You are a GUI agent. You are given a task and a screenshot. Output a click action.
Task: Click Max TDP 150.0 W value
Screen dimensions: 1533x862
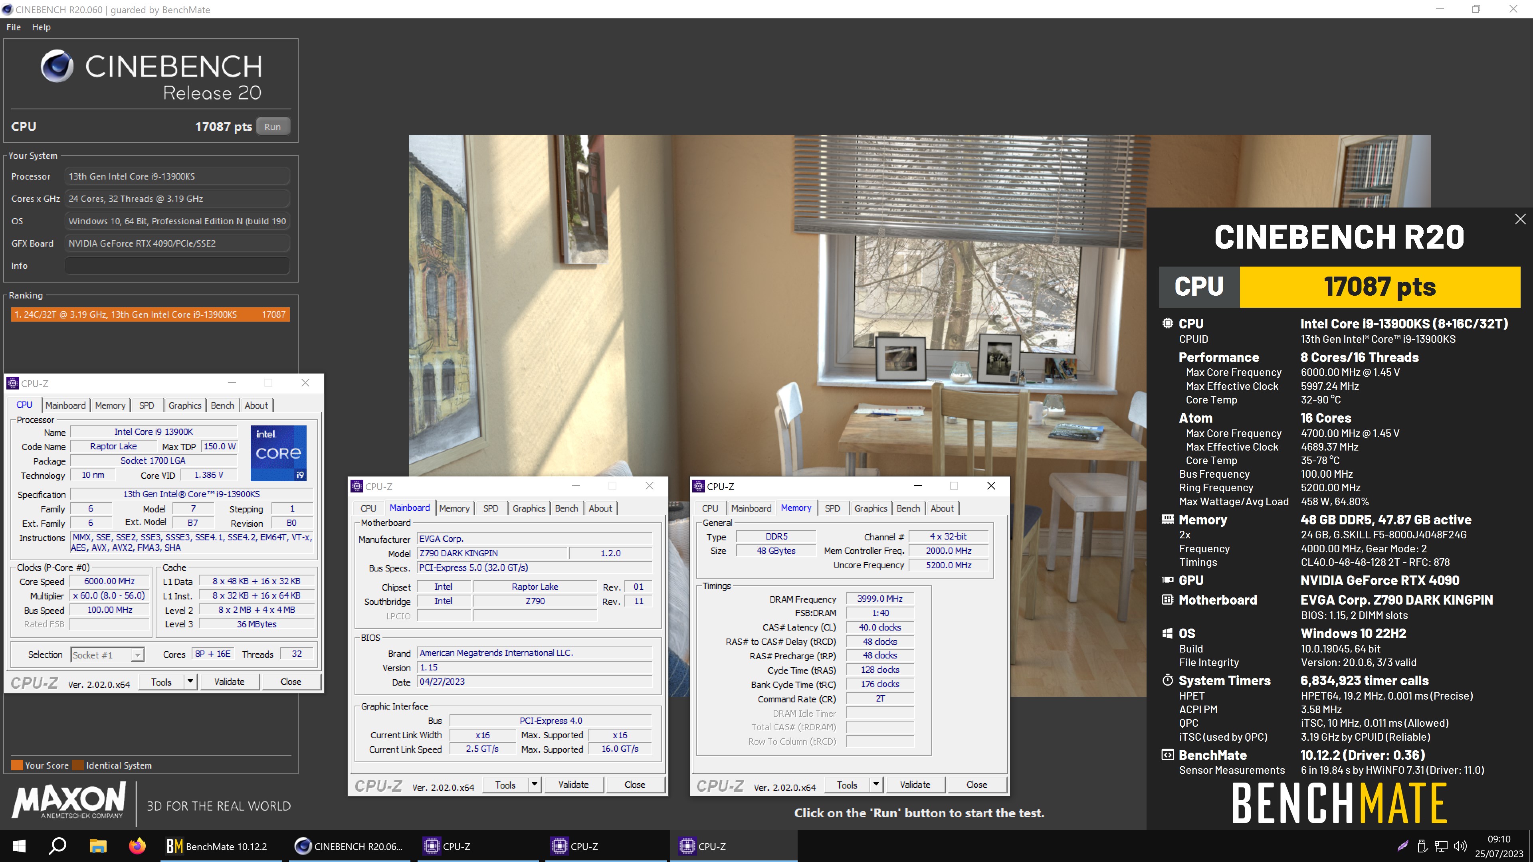[x=220, y=446]
